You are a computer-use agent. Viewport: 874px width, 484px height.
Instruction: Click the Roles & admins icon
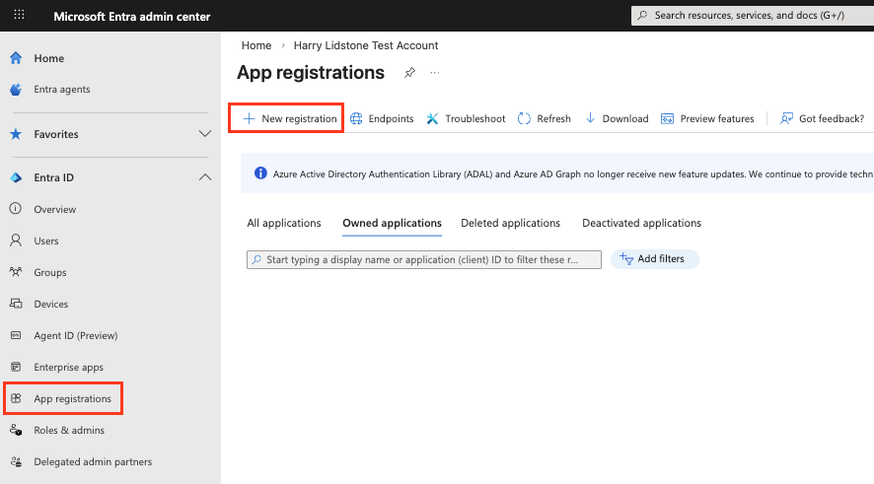[x=16, y=430]
